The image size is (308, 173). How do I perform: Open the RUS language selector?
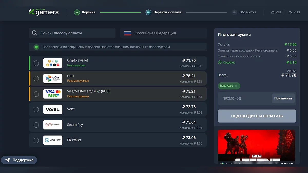(294, 12)
